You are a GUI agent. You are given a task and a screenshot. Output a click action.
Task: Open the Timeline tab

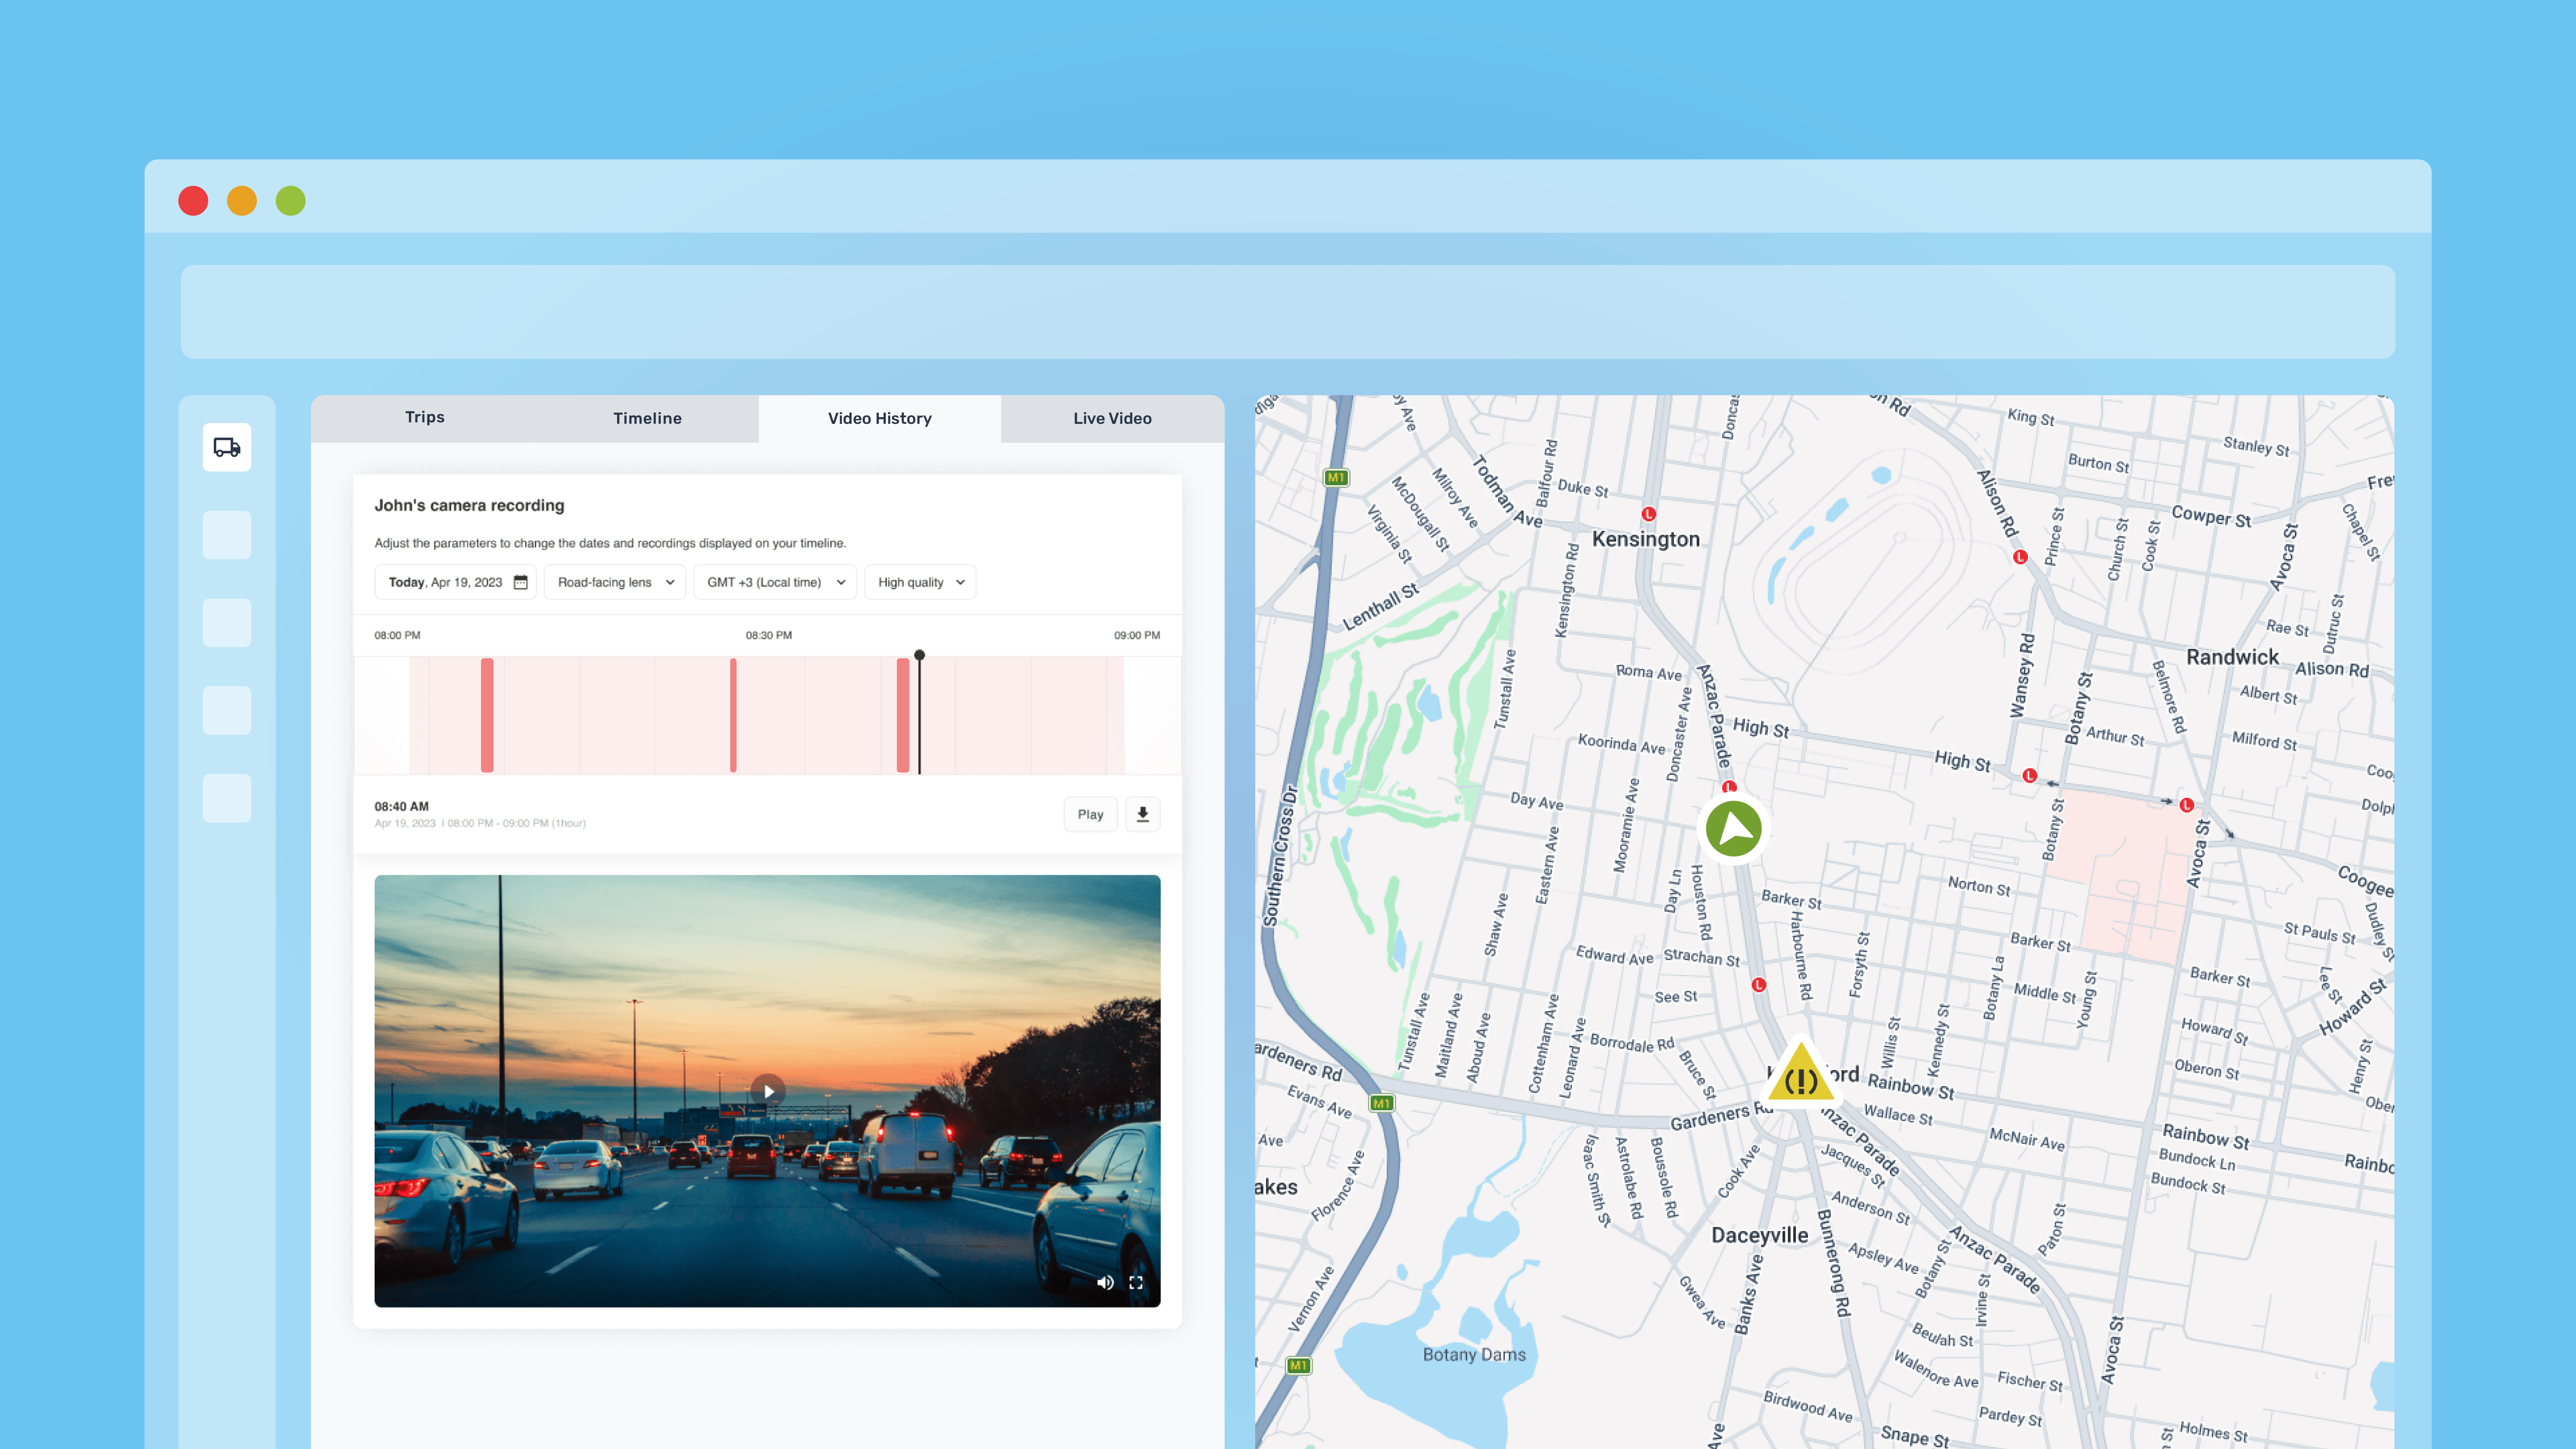click(x=647, y=418)
